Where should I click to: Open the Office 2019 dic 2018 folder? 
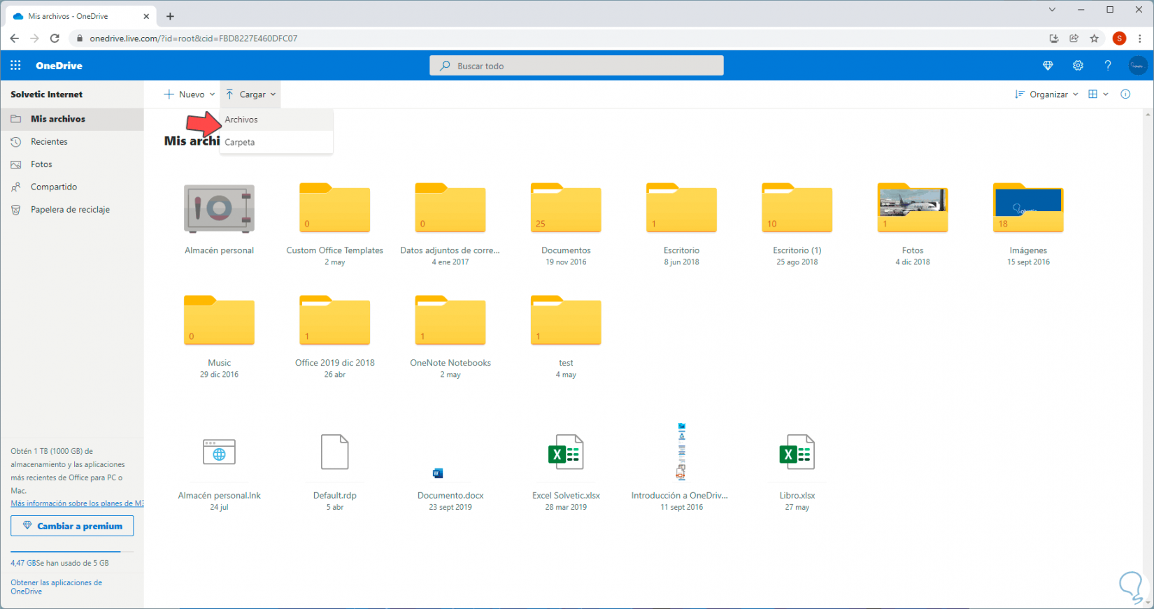coord(334,320)
